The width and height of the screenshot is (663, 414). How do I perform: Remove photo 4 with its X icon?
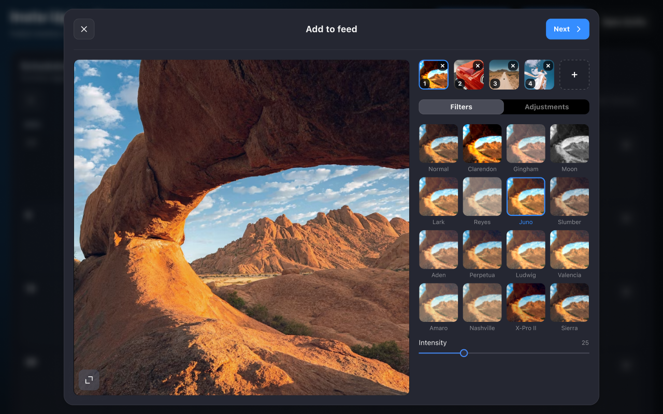[548, 66]
